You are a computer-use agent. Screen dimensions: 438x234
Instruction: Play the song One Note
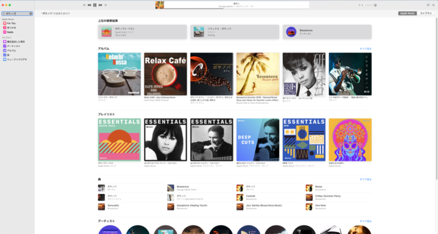(x=339, y=206)
